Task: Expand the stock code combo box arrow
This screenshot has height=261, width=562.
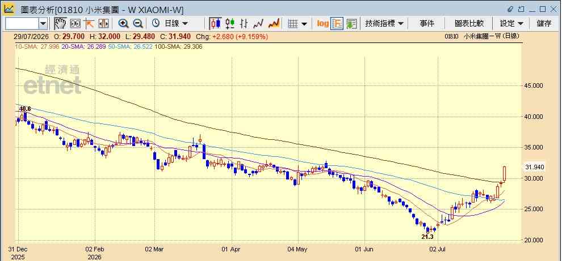Action: click(x=43, y=24)
